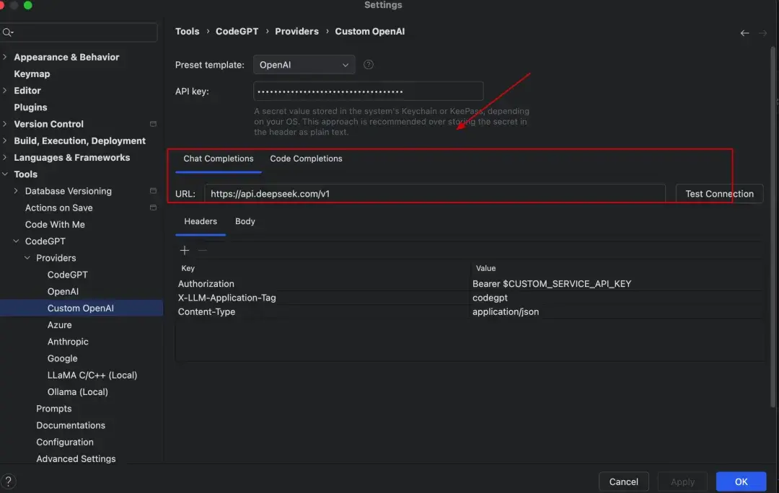This screenshot has width=779, height=493.
Task: Expand Database Versioning node
Action: pyautogui.click(x=16, y=191)
